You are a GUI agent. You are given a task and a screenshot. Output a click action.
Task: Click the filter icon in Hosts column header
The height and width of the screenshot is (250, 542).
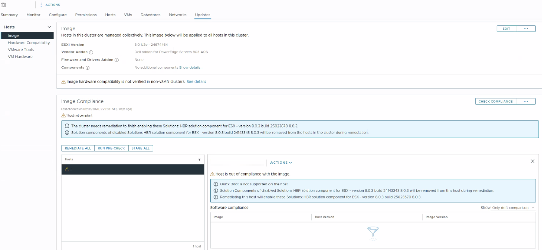coord(199,160)
